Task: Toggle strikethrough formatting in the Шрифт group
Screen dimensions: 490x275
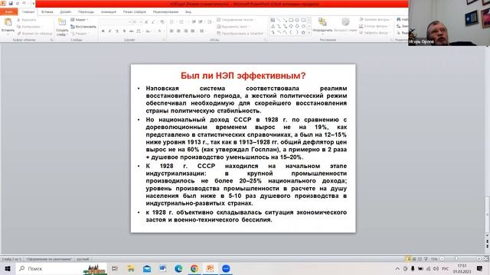Action: coord(131,31)
